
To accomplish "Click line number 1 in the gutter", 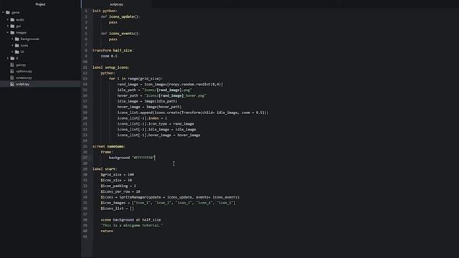I will click(86, 11).
